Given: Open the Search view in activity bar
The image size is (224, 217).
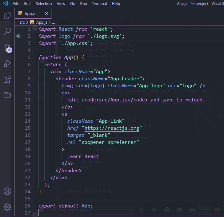Looking at the screenshot, I should click(7, 31).
